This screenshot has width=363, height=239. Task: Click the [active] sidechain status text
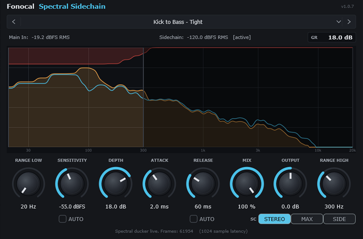(x=242, y=37)
